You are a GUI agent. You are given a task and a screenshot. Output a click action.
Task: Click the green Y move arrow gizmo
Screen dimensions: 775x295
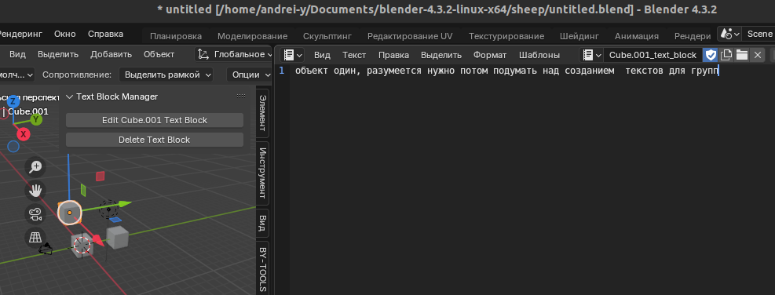pyautogui.click(x=126, y=203)
